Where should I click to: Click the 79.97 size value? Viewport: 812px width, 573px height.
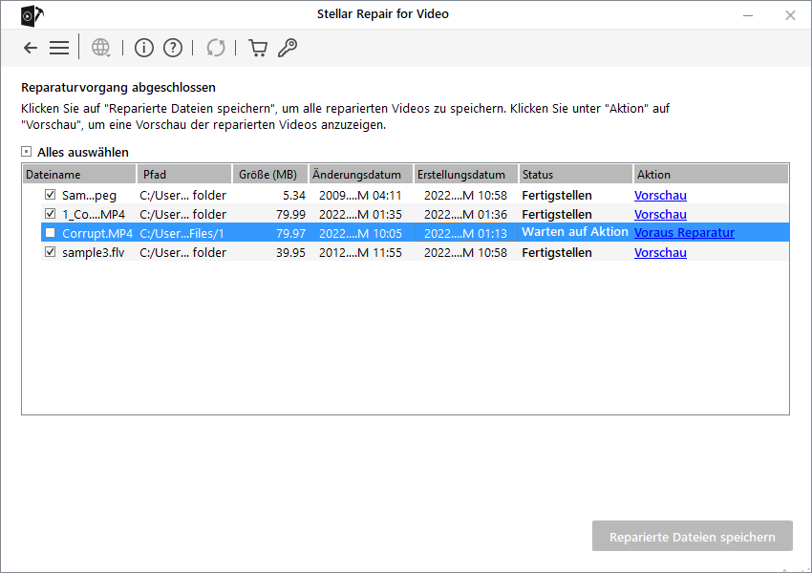(x=290, y=233)
